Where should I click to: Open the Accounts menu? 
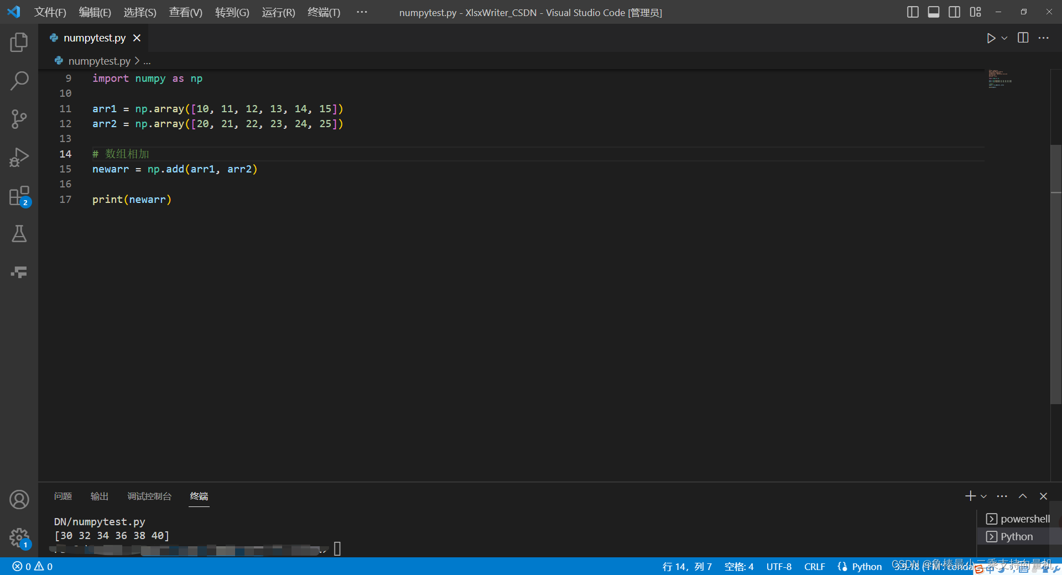(x=19, y=499)
